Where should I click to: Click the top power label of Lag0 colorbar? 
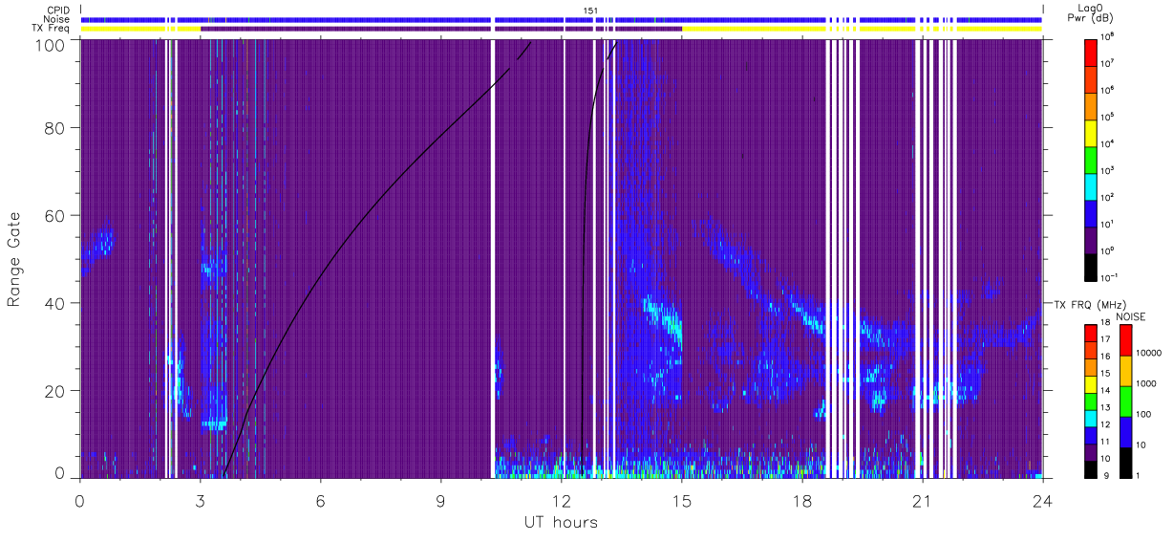1108,36
